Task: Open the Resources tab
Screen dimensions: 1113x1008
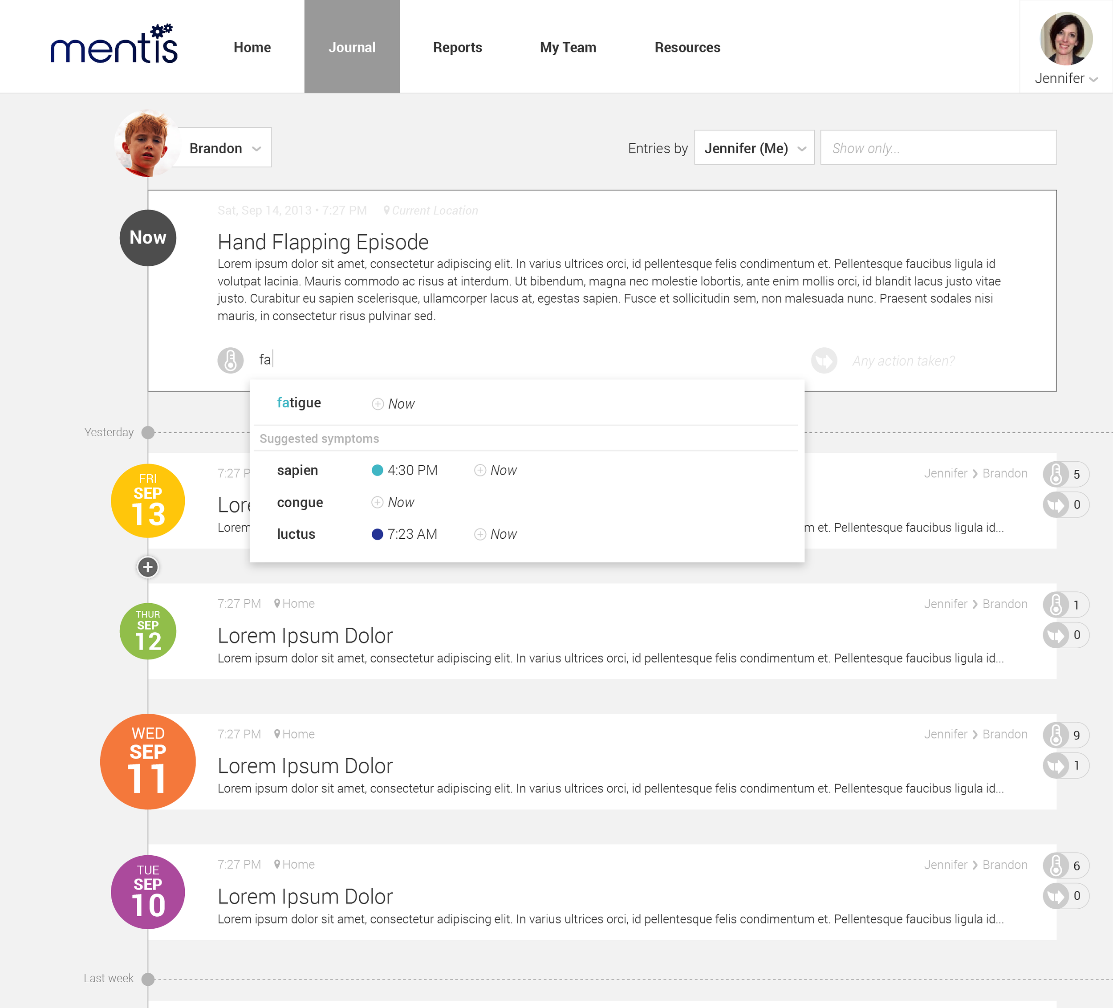Action: [x=687, y=48]
